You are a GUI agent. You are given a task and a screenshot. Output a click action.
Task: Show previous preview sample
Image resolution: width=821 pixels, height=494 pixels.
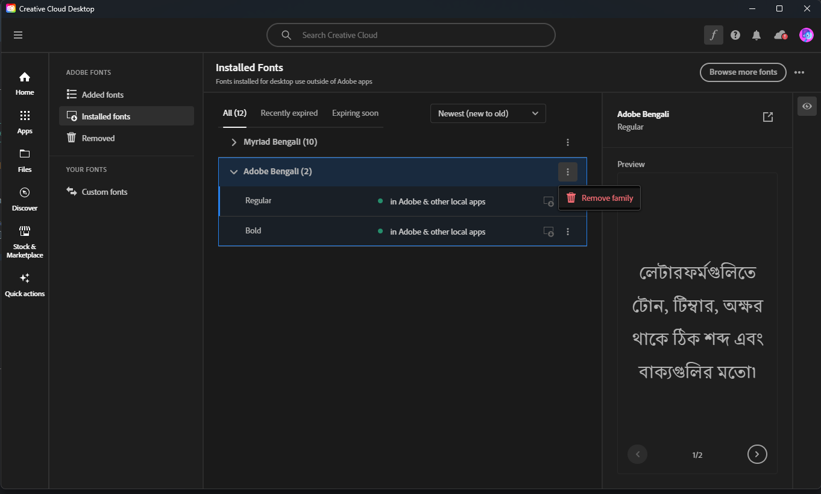tap(637, 454)
